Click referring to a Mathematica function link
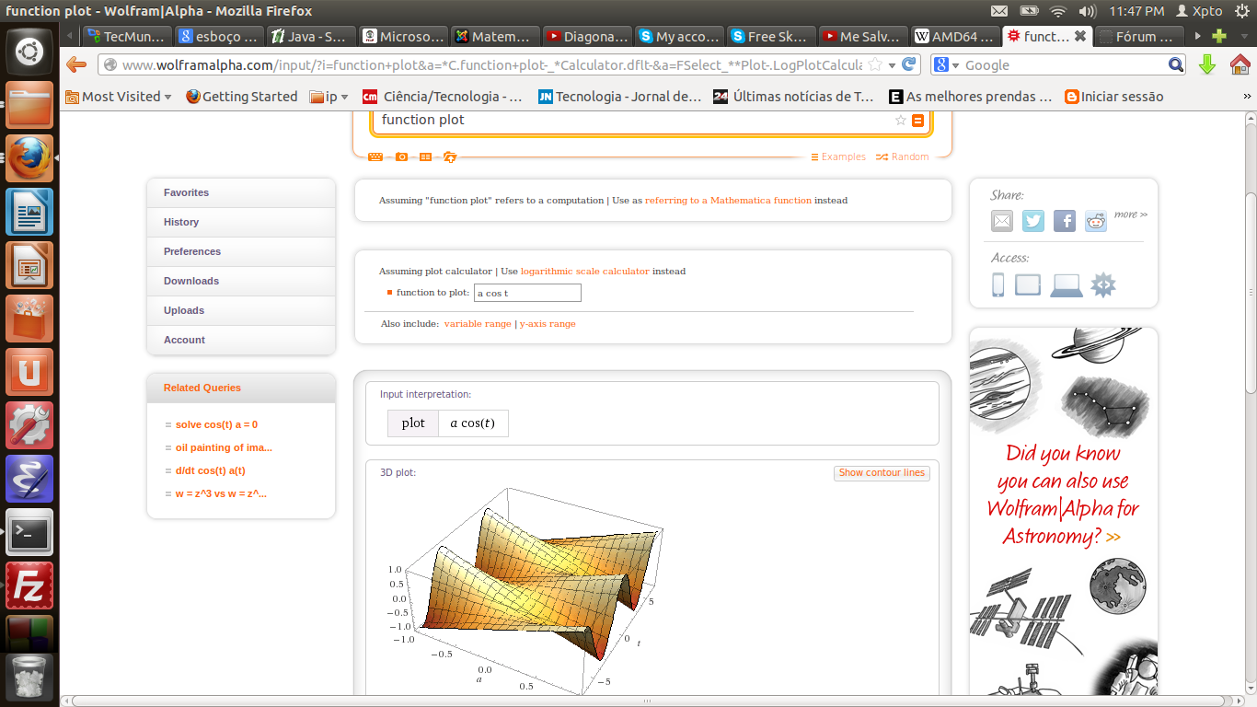 728,201
